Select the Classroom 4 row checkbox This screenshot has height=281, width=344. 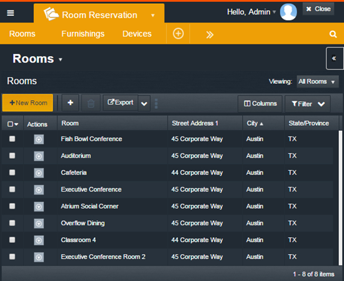pos(12,240)
